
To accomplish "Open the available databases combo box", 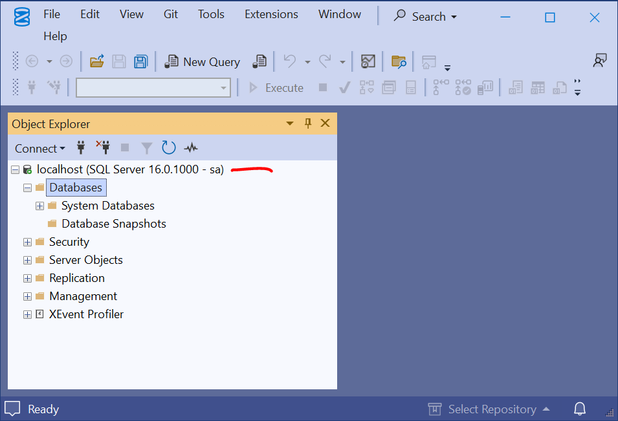I will pos(153,88).
